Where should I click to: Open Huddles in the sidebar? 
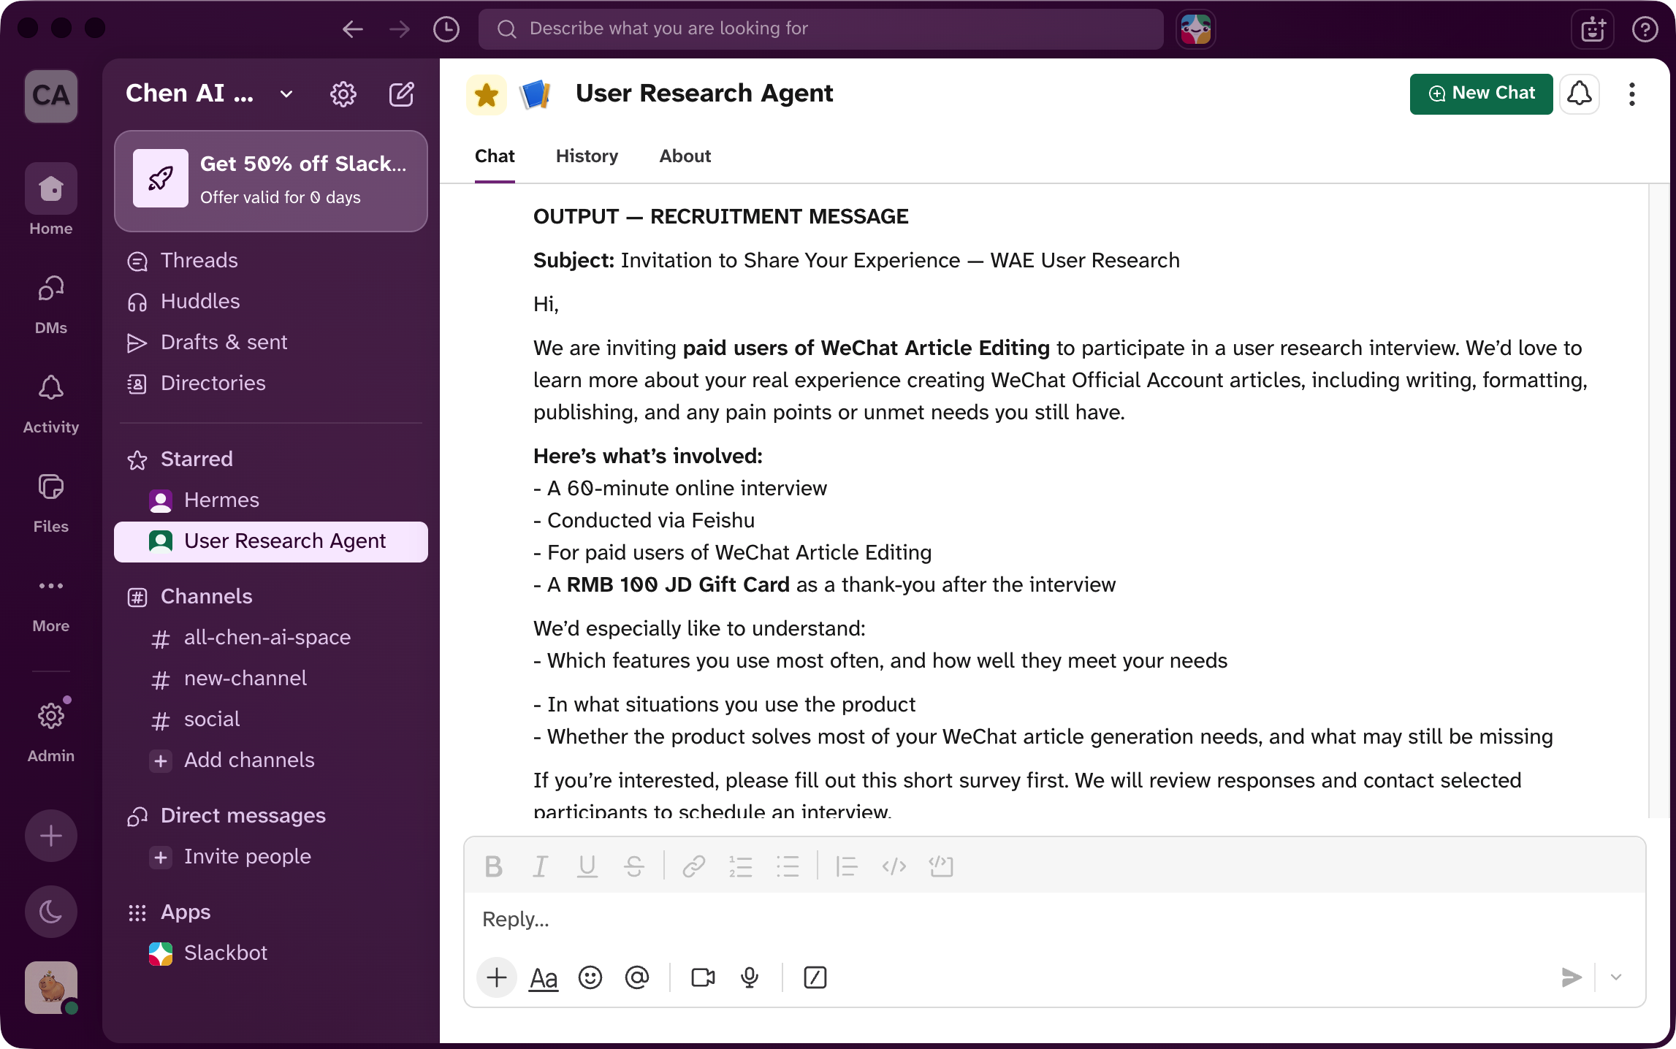point(271,302)
